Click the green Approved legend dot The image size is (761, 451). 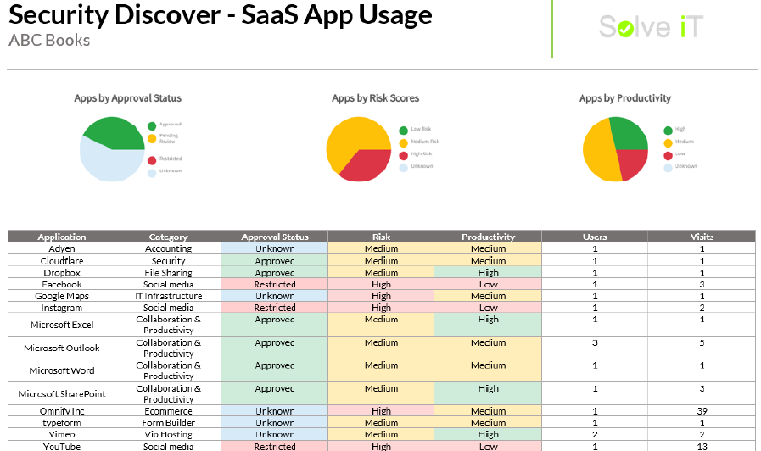point(152,126)
